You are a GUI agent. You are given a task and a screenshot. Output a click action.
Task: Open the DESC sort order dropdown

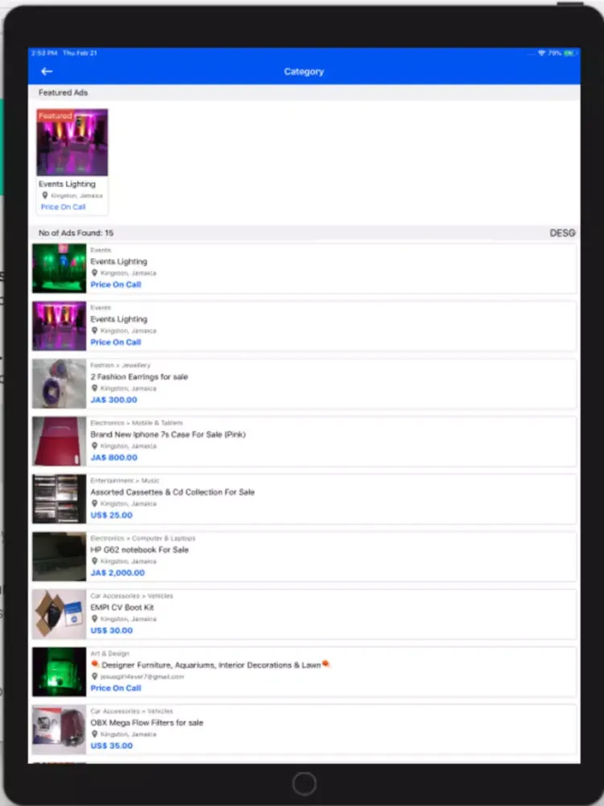pyautogui.click(x=562, y=233)
